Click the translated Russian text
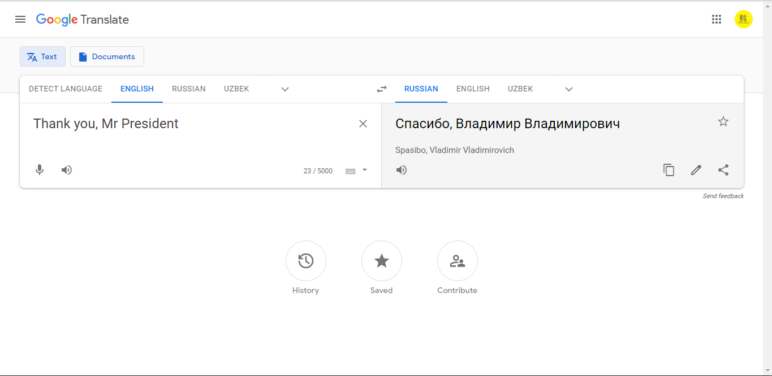Screen dimensions: 772x376 508,124
